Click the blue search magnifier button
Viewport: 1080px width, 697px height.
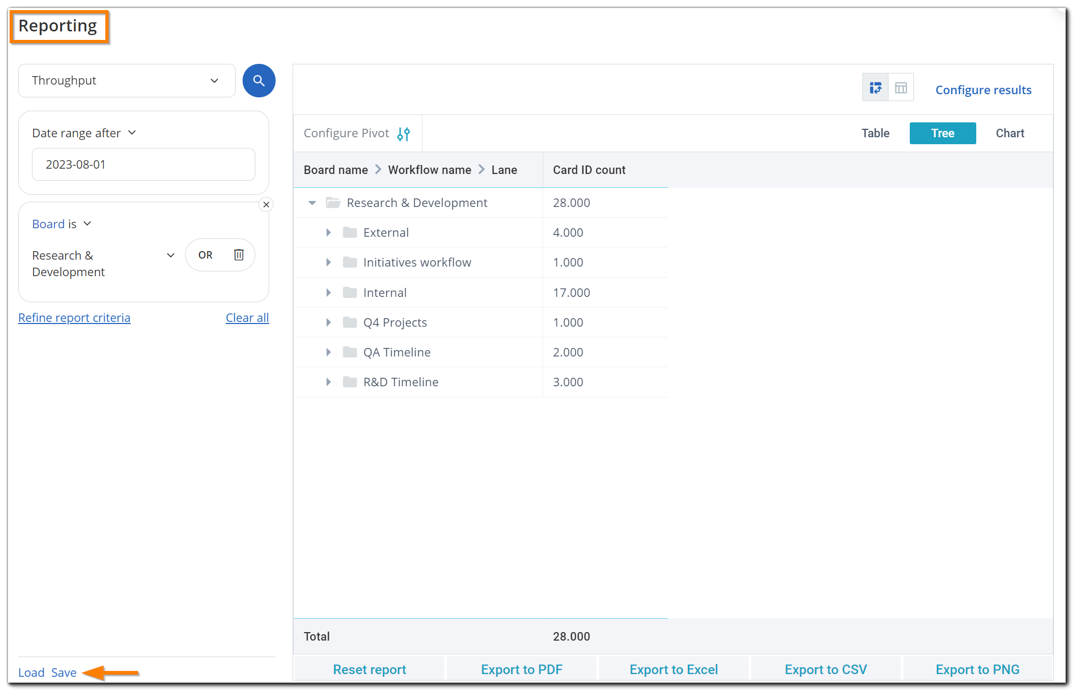click(259, 81)
